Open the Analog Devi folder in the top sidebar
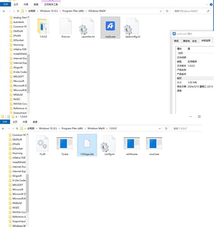This screenshot has width=214, height=227. click(x=18, y=18)
